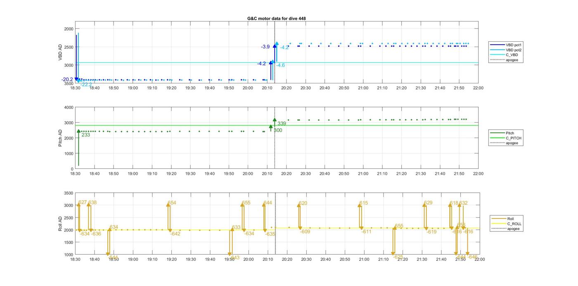Click the '4000' tick on Pitch axis
The image size is (578, 286).
[x=68, y=107]
